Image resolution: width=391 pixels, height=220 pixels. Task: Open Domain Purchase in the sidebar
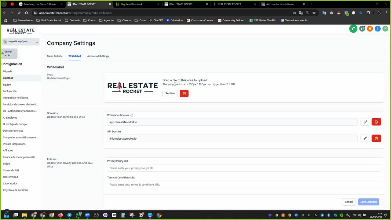13,131
